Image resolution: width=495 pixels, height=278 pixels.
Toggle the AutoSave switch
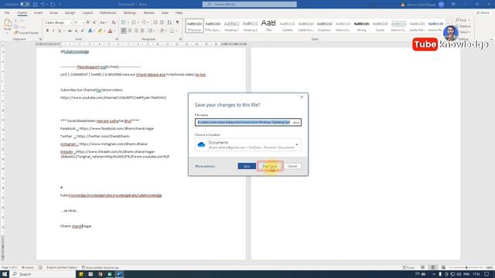25,5
